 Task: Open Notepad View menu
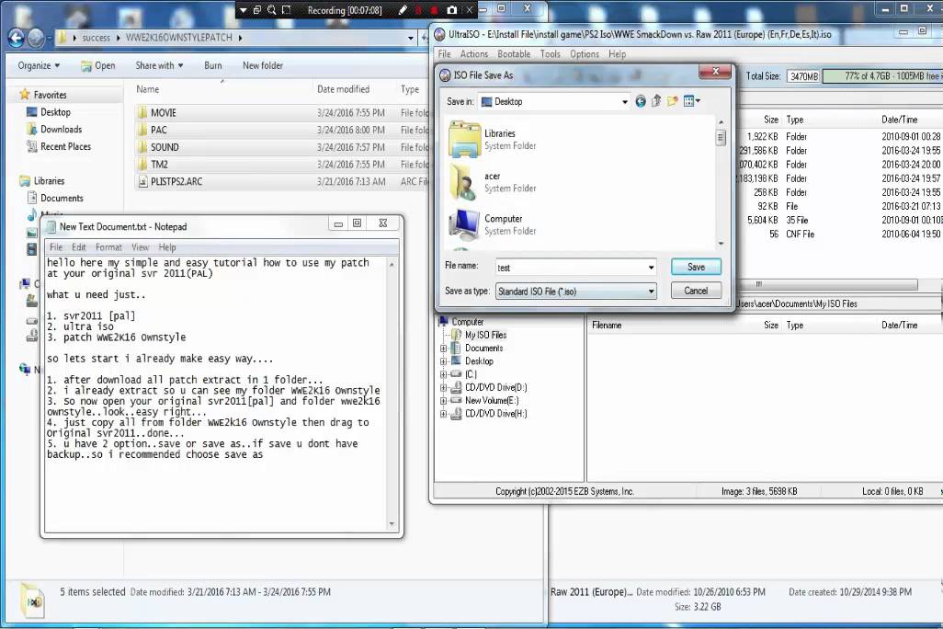click(x=140, y=247)
